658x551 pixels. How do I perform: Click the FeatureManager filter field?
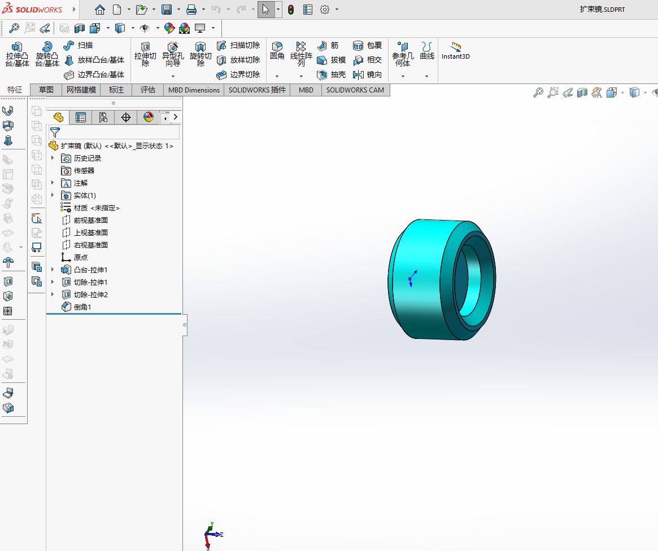coord(114,133)
